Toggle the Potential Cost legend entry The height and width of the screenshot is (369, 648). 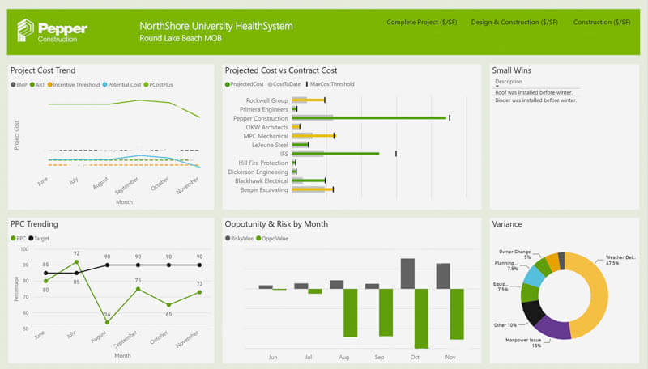[122, 85]
